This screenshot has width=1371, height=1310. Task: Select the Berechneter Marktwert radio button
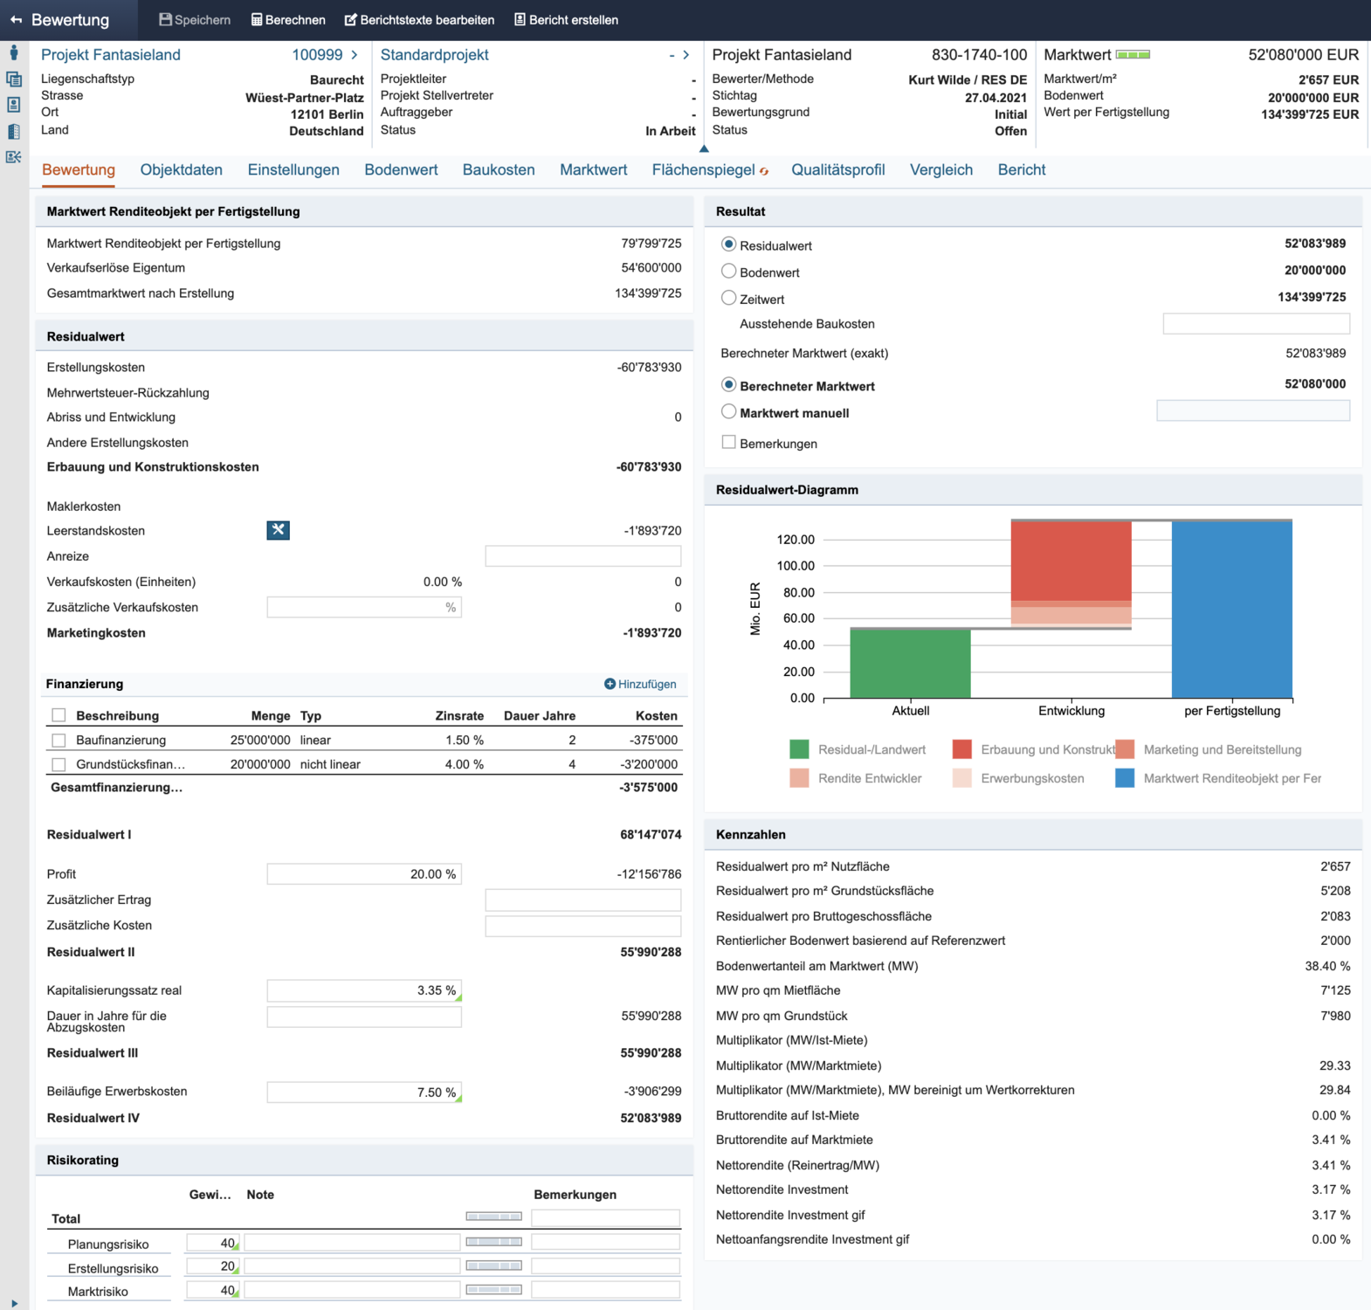click(x=728, y=385)
